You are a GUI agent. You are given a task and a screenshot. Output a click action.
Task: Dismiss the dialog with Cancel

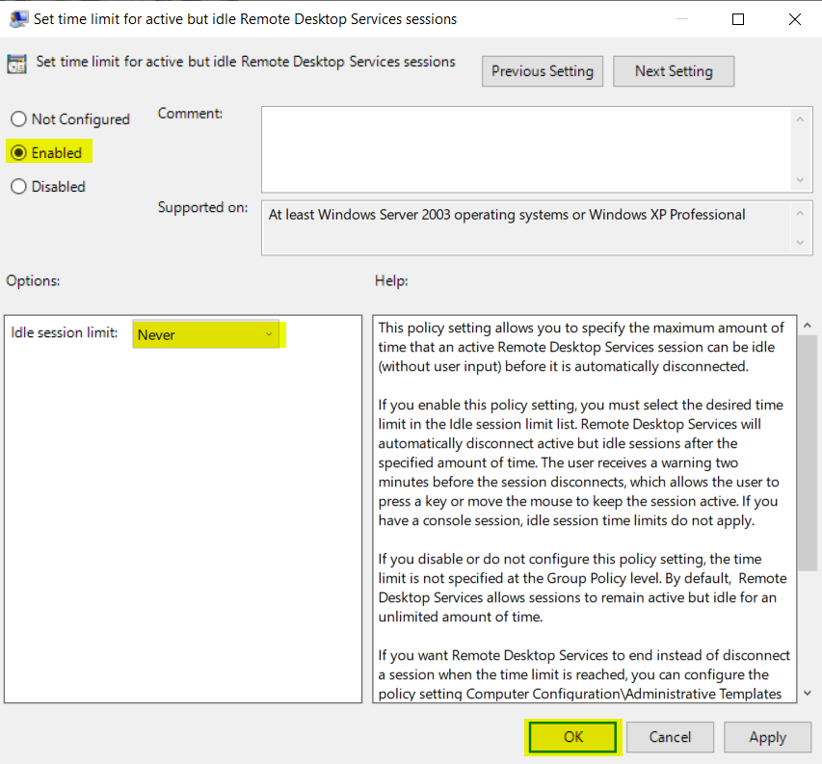(670, 736)
